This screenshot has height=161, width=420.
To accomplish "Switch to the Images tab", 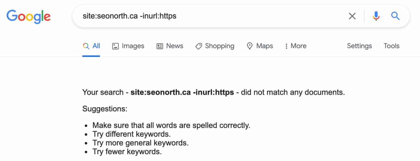I will click(128, 46).
